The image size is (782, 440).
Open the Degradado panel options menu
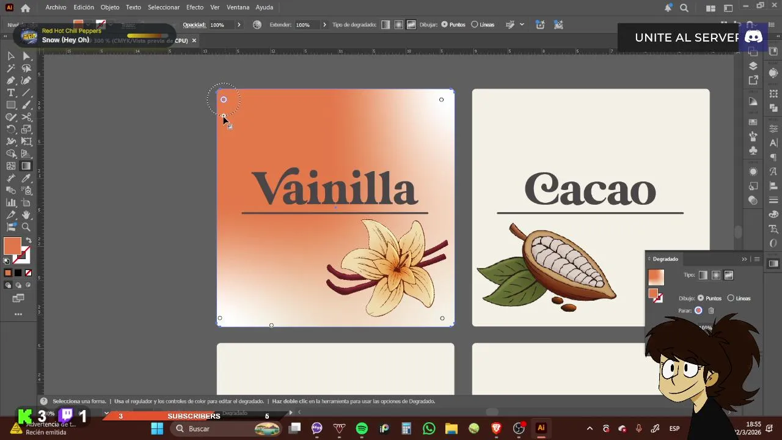[x=757, y=259]
